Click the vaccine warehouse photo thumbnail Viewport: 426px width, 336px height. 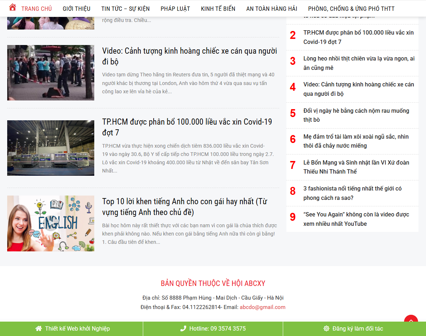(x=50, y=148)
